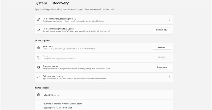Click the globe icon beside Help with Recovery
212x110 pixels.
39,95
